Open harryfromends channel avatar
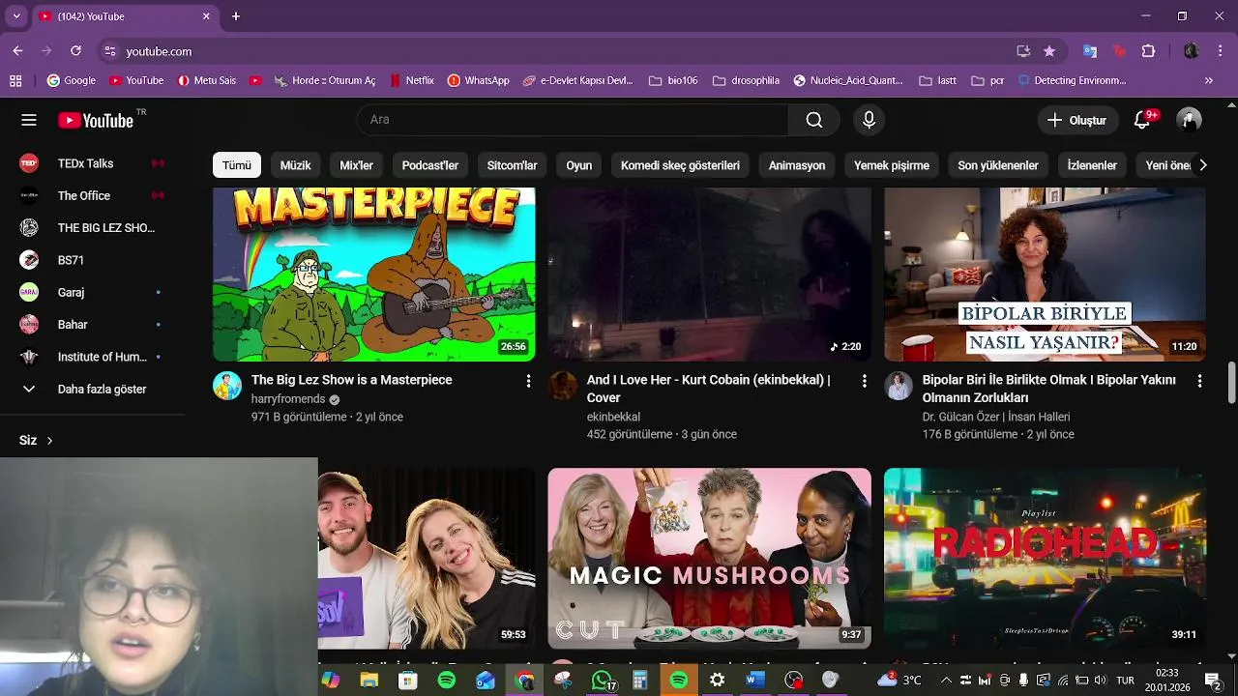This screenshot has height=696, width=1238. (227, 386)
